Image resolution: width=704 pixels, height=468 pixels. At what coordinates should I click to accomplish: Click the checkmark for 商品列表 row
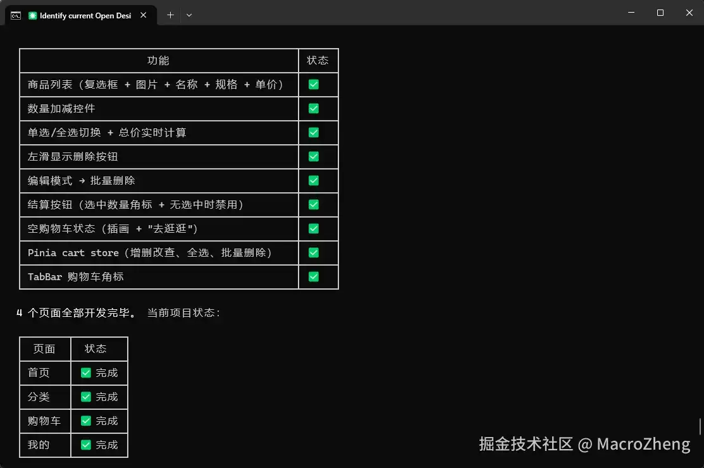(x=313, y=84)
